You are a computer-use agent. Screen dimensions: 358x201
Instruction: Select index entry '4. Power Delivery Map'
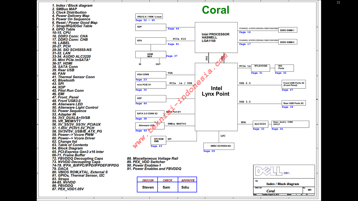(70, 16)
